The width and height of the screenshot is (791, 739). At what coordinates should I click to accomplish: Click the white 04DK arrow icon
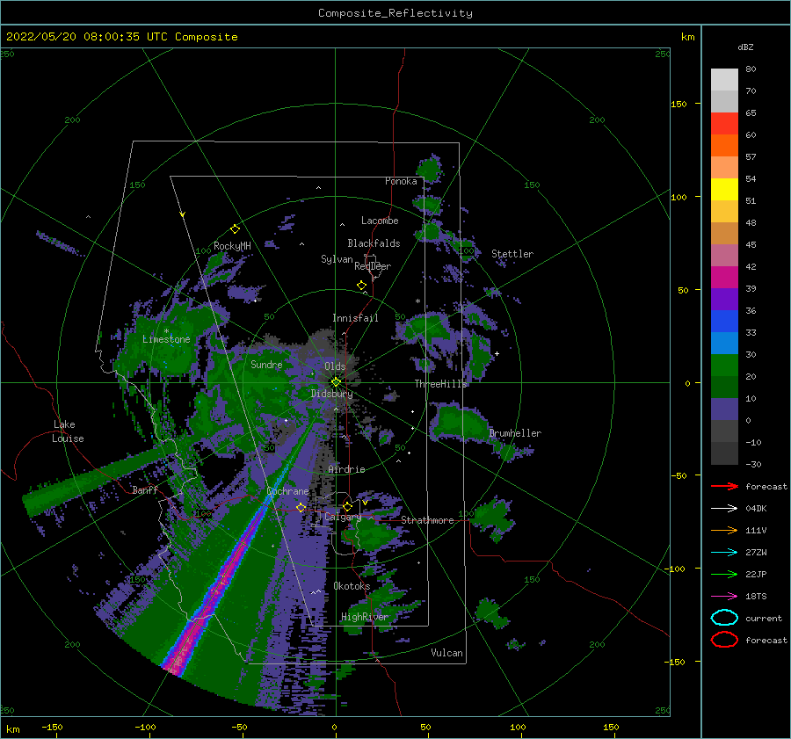724,509
